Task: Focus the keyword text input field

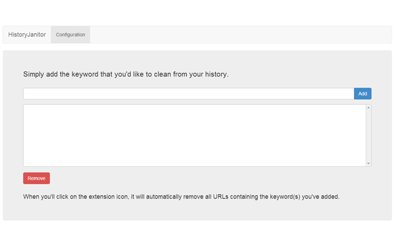Action: 188,94
